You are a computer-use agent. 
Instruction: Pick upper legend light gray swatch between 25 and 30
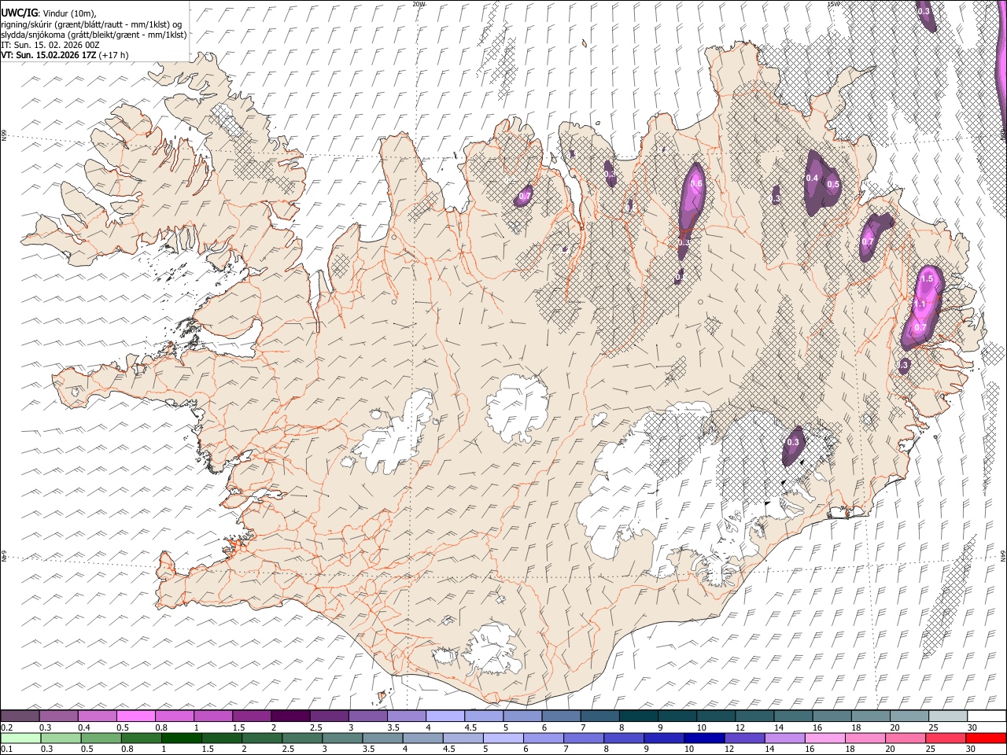coord(948,716)
